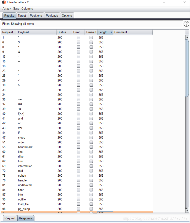
Task: Click Status 200 in request 29 row
Action: coord(60,80)
